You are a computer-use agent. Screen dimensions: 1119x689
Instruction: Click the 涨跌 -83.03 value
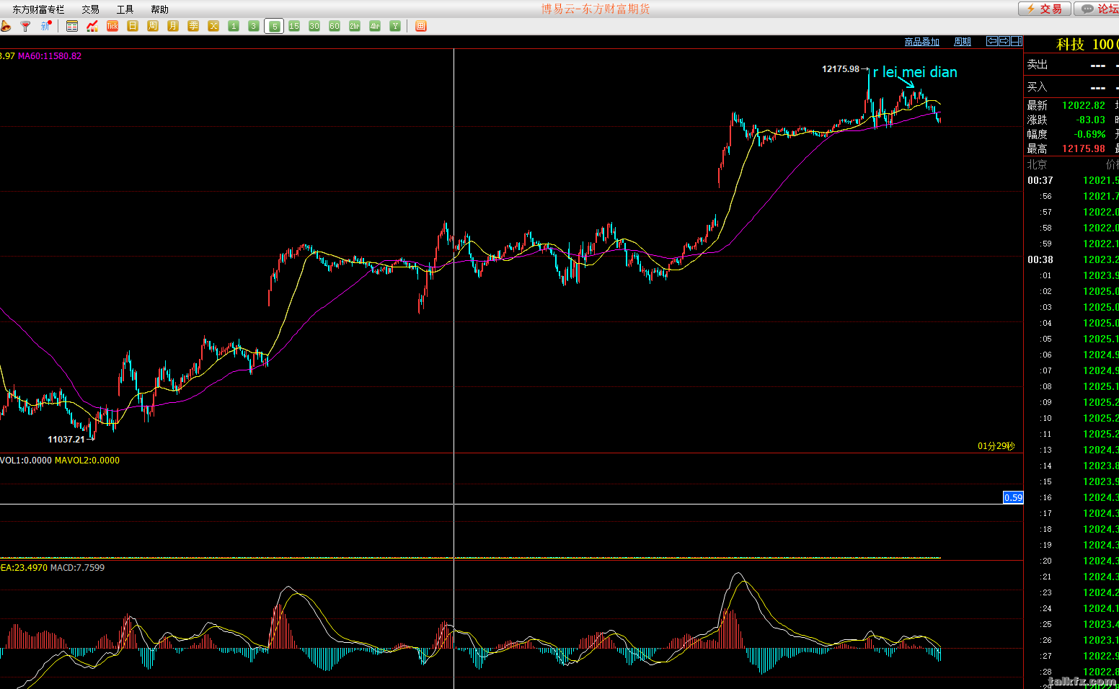click(x=1090, y=120)
